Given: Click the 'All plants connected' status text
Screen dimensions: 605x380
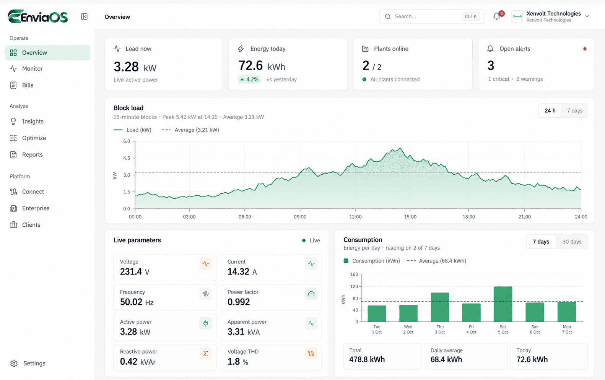Looking at the screenshot, I should (395, 80).
